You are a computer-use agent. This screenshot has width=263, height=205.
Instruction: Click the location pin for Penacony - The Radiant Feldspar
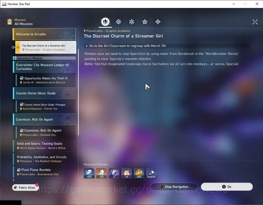[18, 161]
